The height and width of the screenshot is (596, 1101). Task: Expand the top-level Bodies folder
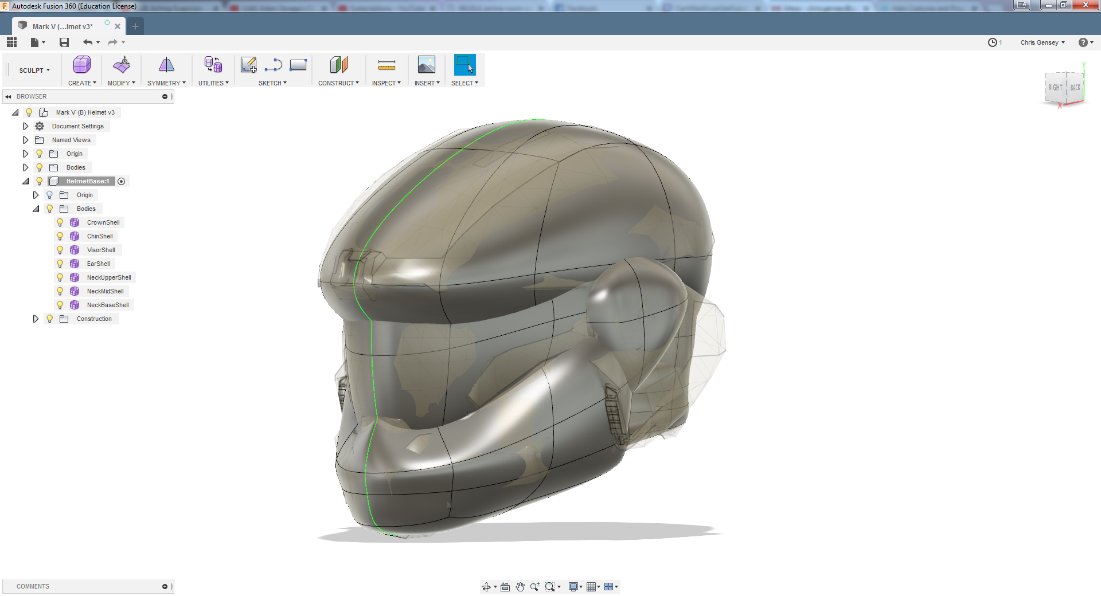pyautogui.click(x=25, y=167)
